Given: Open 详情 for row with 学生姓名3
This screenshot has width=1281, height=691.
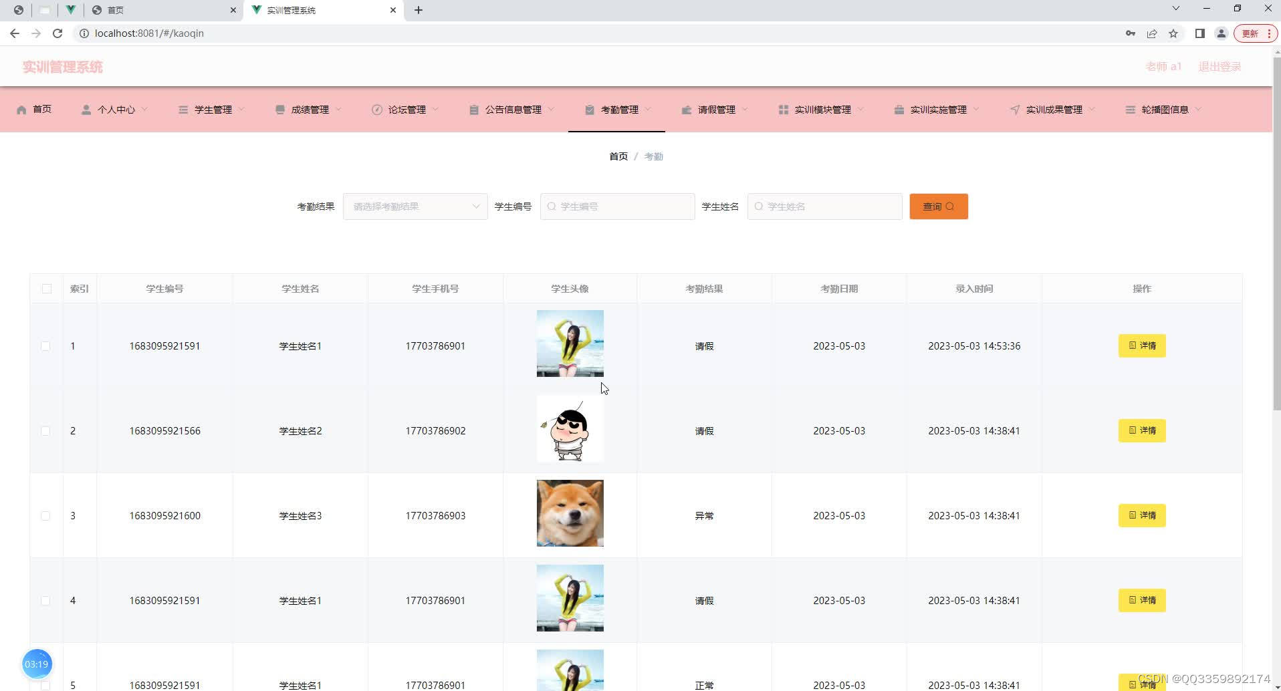Looking at the screenshot, I should click(1142, 515).
